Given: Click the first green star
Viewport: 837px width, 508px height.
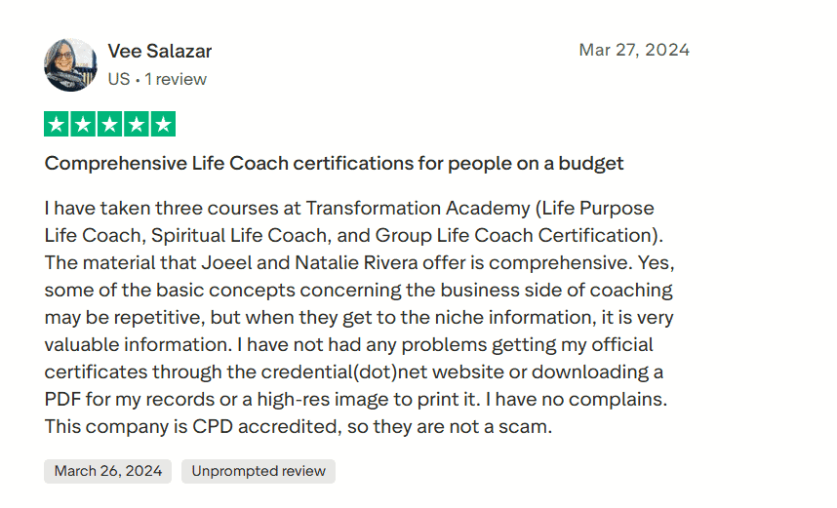Looking at the screenshot, I should point(57,125).
